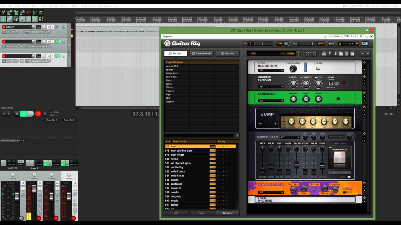Open the 2/4 in 2 out pin menu
Screen dimensions: 401x225
350,36
